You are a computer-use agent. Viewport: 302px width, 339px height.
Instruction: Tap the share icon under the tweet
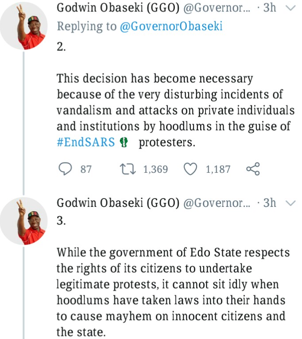point(252,169)
